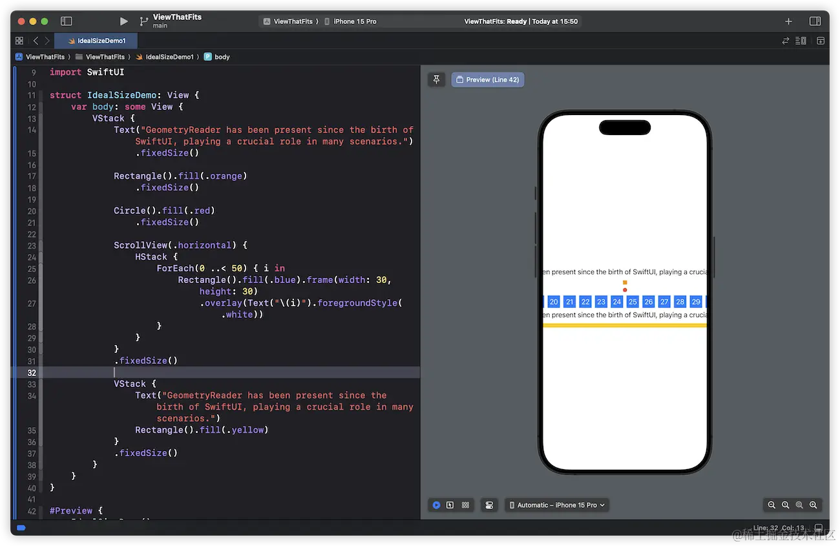840x546 pixels.
Task: Click ViewThatFits folder in the jump bar
Action: point(100,57)
